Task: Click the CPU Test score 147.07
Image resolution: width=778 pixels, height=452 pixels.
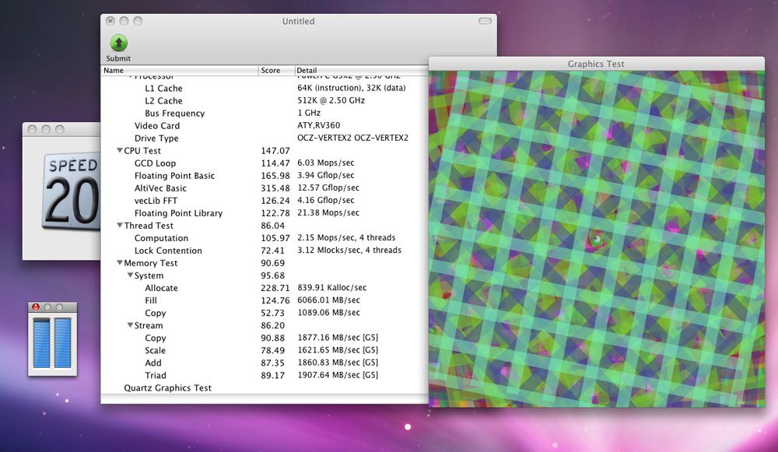Action: coord(275,151)
